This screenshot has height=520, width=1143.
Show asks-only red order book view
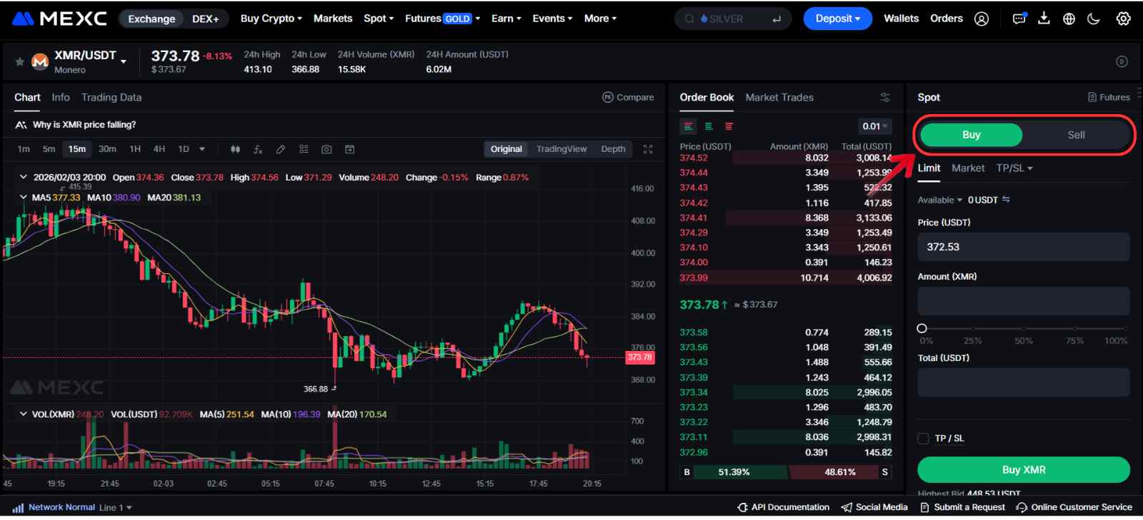click(x=729, y=126)
